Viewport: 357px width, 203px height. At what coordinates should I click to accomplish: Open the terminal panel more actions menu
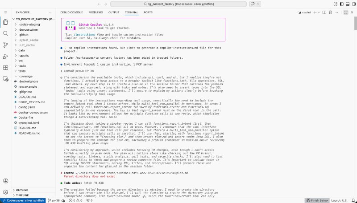[337, 12]
